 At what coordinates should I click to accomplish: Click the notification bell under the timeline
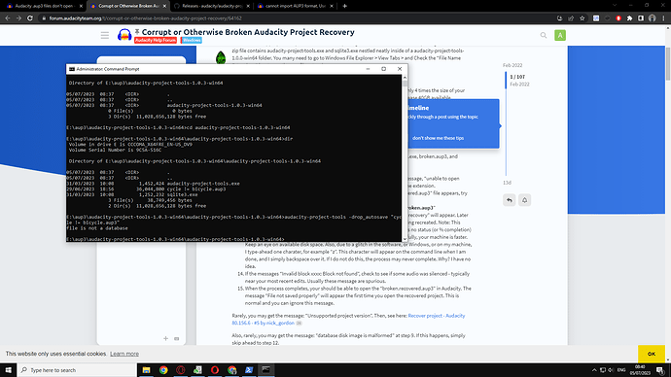(525, 200)
